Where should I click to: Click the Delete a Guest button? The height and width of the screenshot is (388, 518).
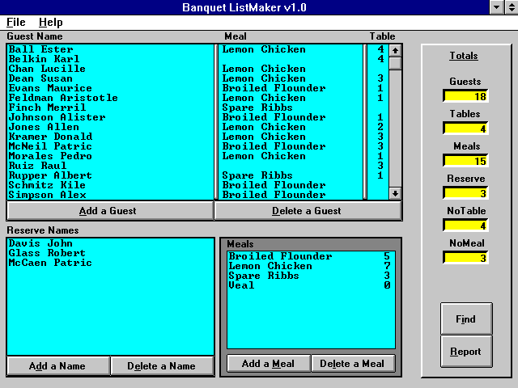pyautogui.click(x=308, y=211)
